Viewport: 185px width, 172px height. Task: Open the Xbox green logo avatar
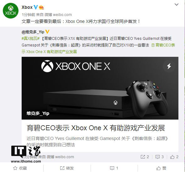click(11, 11)
